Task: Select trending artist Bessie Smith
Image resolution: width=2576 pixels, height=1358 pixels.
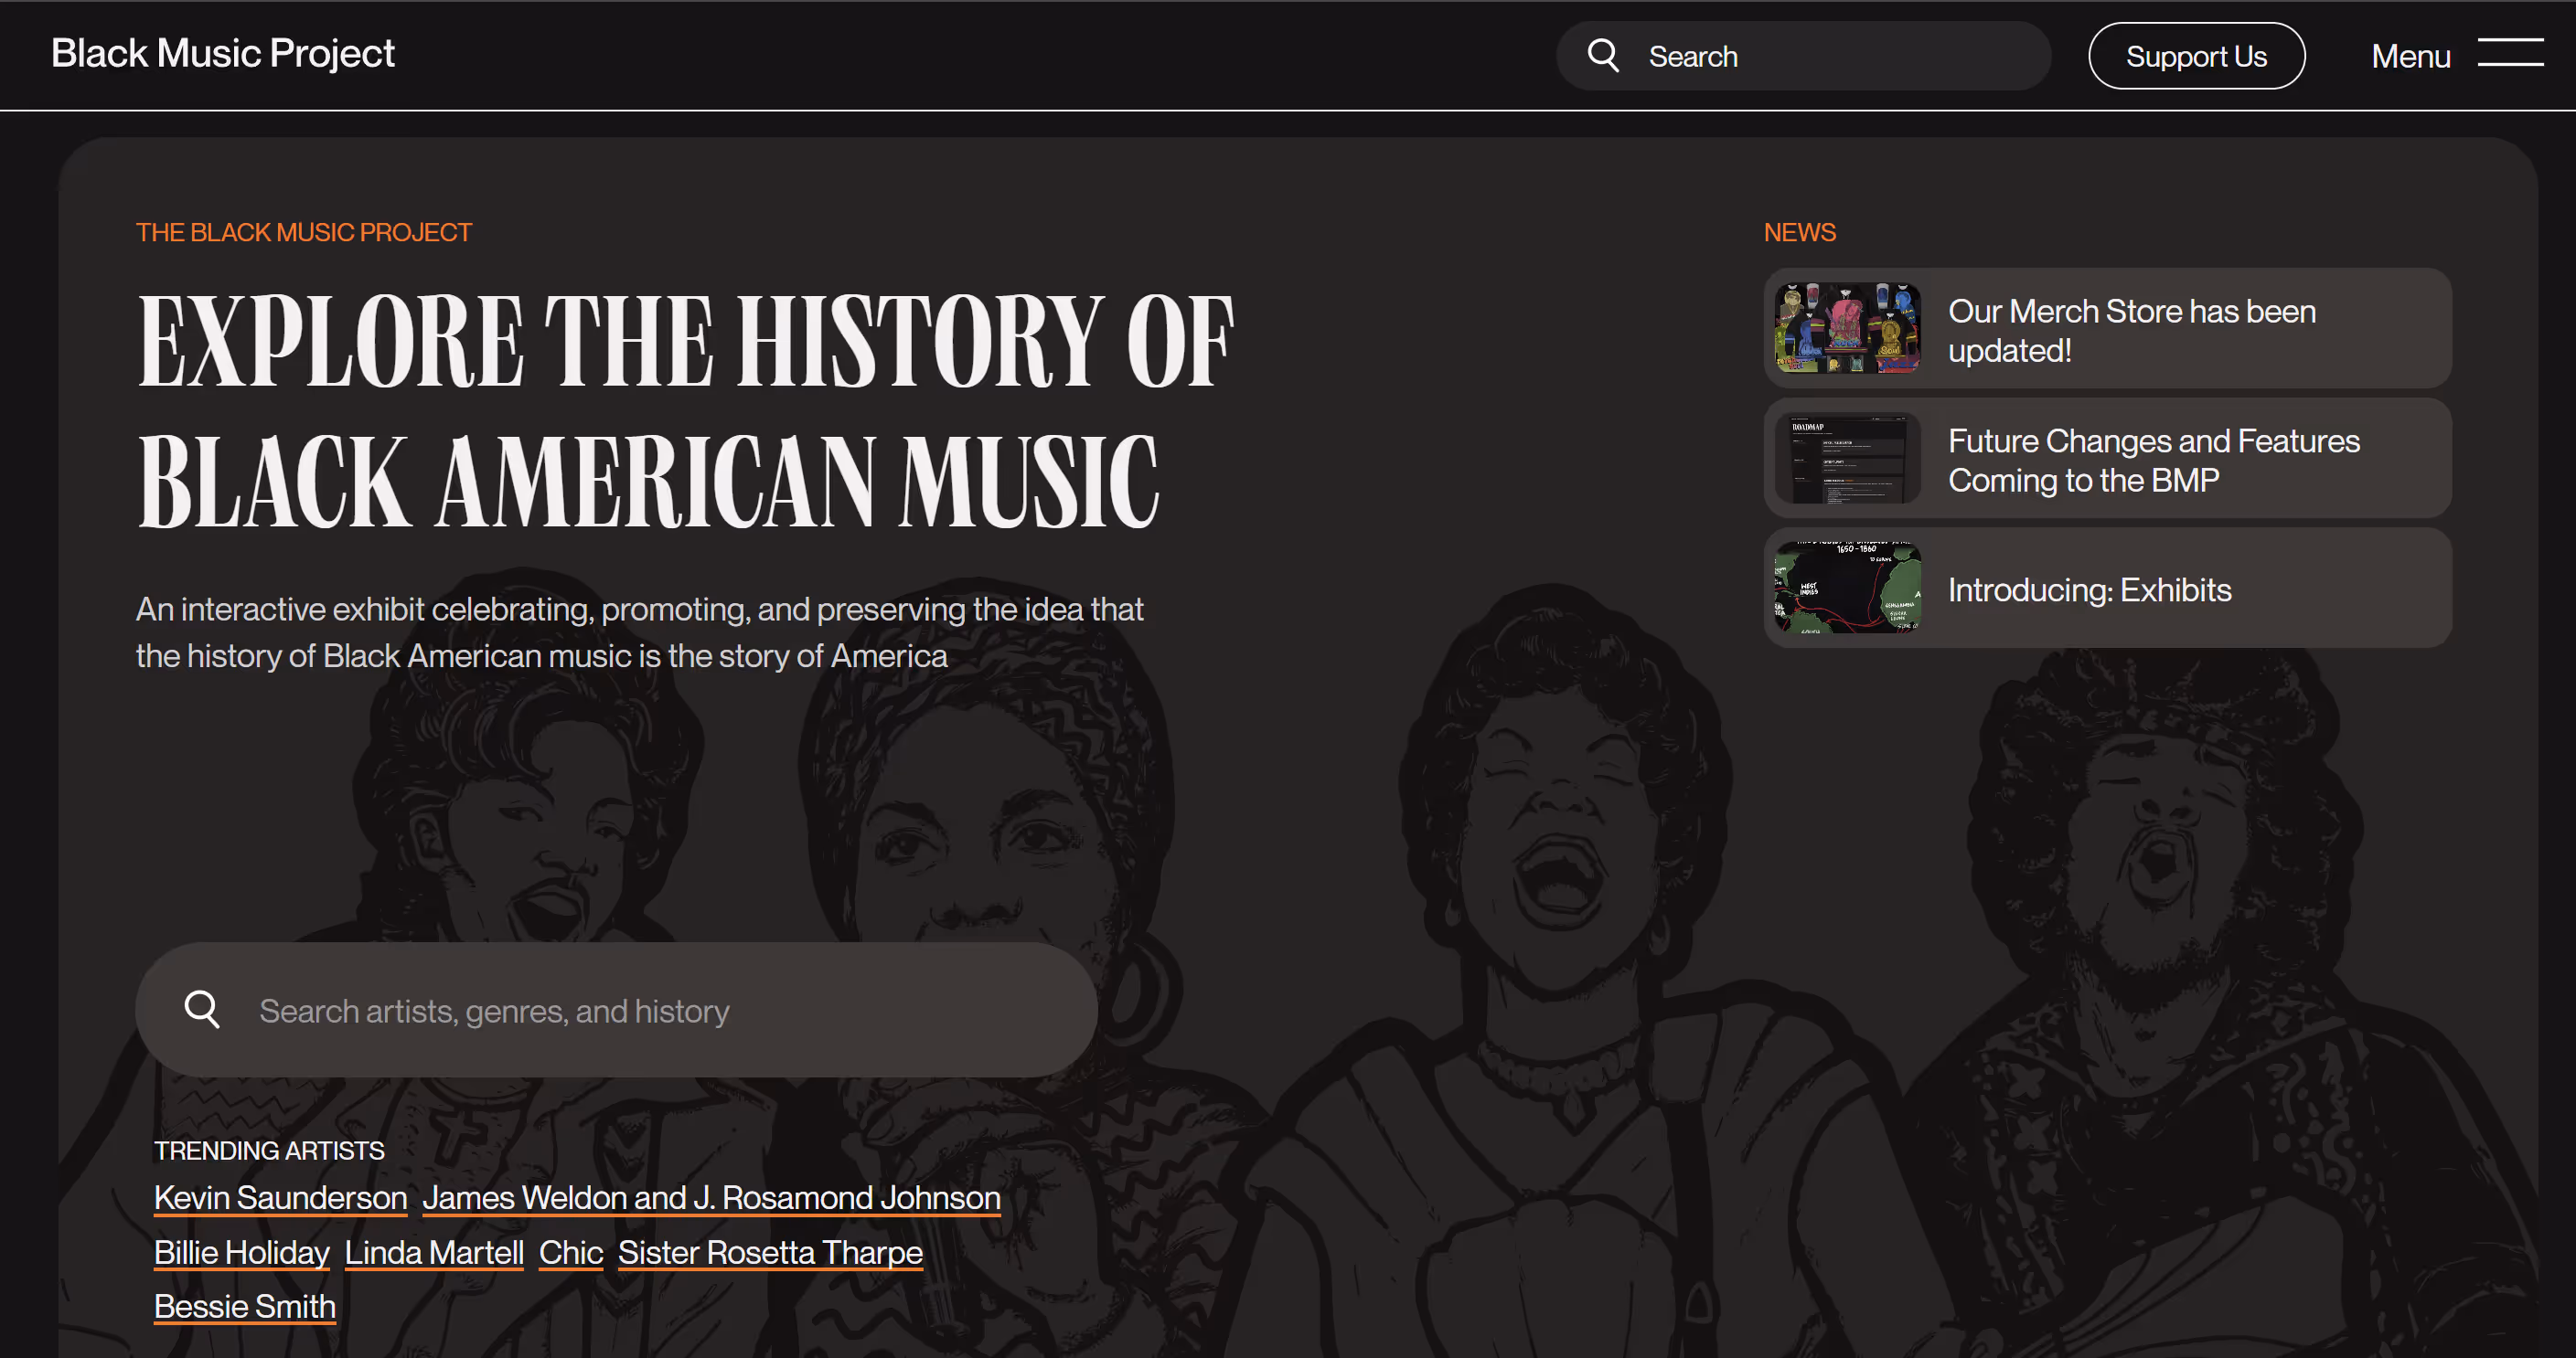Action: (244, 1305)
